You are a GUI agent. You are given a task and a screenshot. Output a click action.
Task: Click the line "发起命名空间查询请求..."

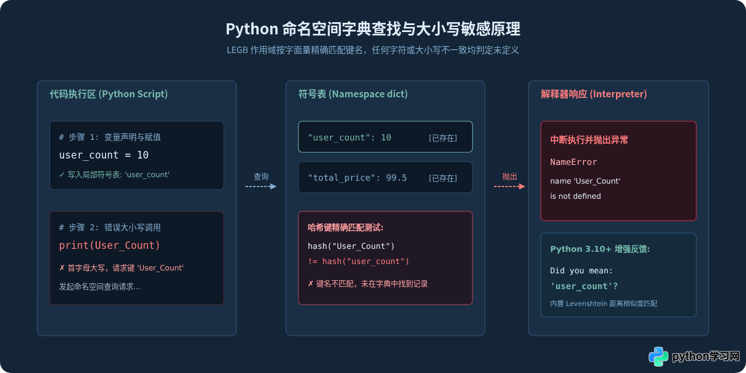point(100,287)
